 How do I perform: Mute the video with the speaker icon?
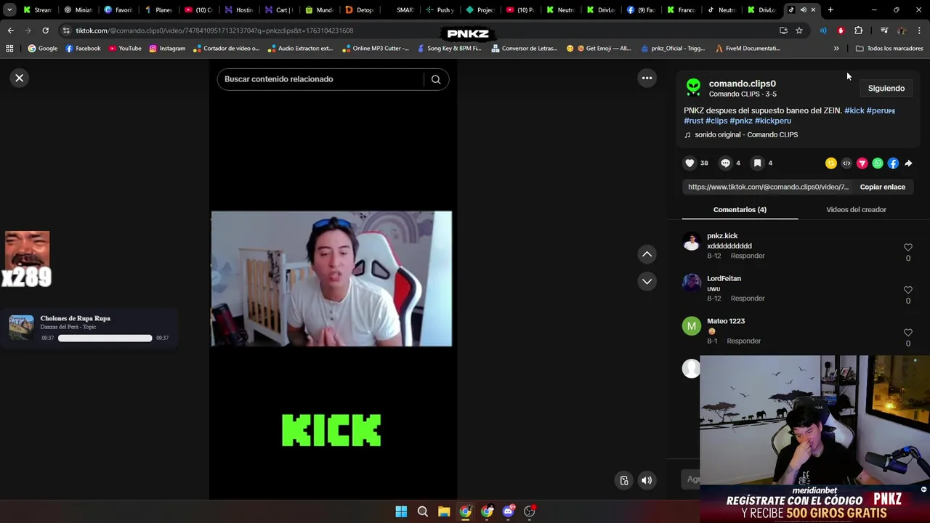click(x=646, y=480)
